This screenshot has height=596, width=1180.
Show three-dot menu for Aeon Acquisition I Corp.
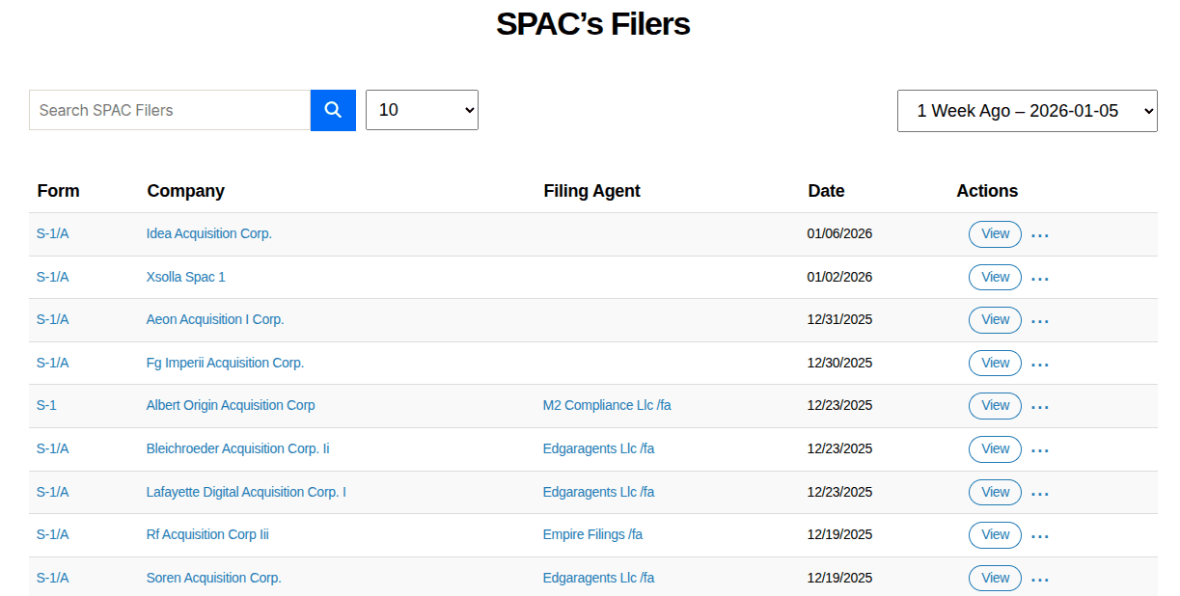(1039, 321)
